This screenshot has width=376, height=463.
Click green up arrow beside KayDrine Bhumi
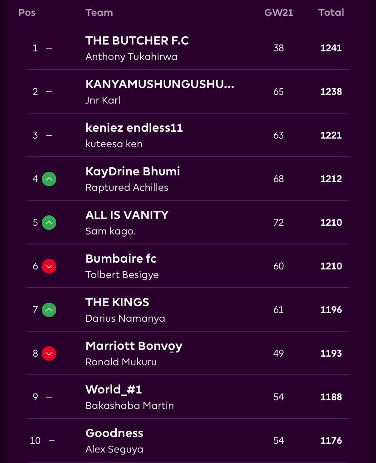pyautogui.click(x=49, y=179)
